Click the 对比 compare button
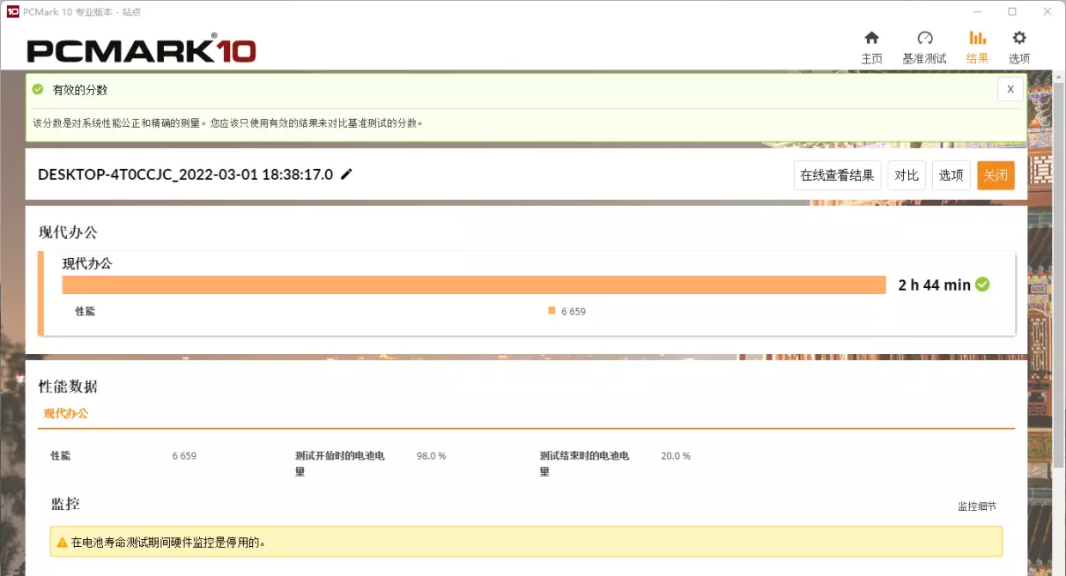The width and height of the screenshot is (1066, 576). pos(907,175)
